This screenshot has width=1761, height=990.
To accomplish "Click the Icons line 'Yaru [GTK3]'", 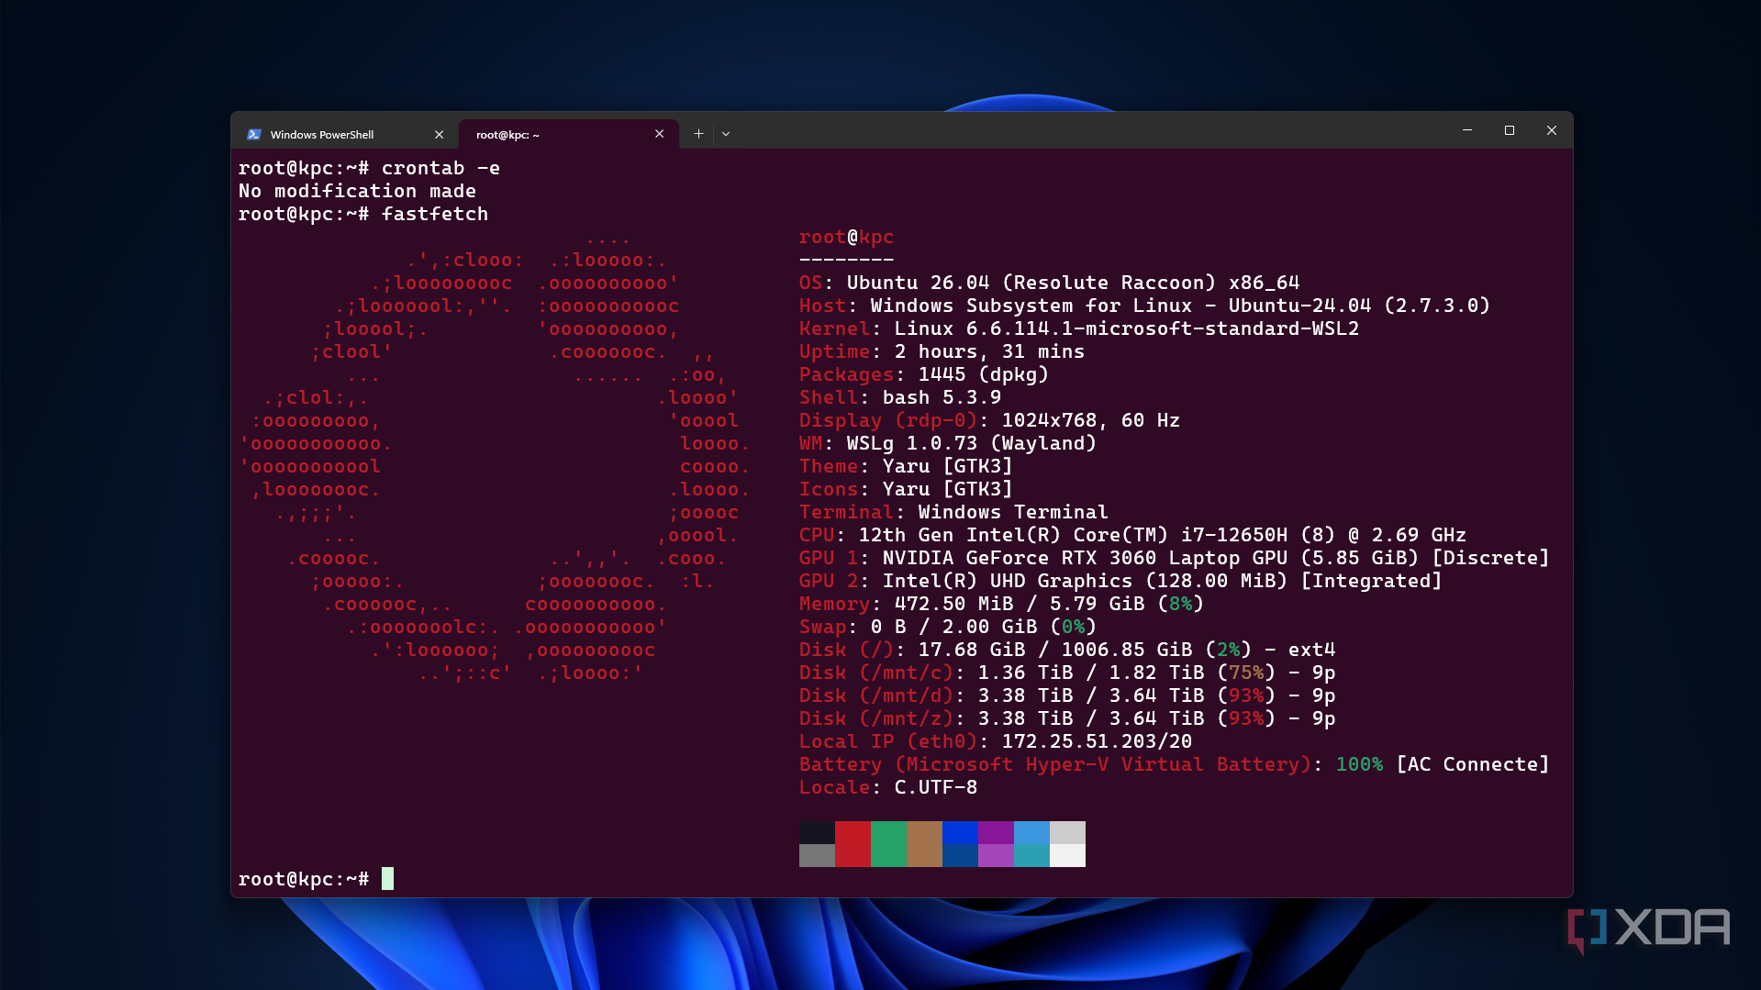I will tap(906, 489).
